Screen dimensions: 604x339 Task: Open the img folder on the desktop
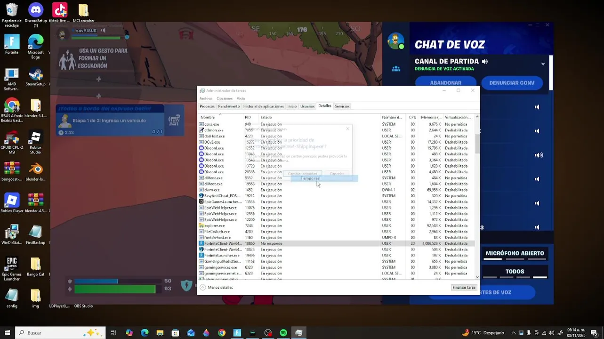click(36, 299)
